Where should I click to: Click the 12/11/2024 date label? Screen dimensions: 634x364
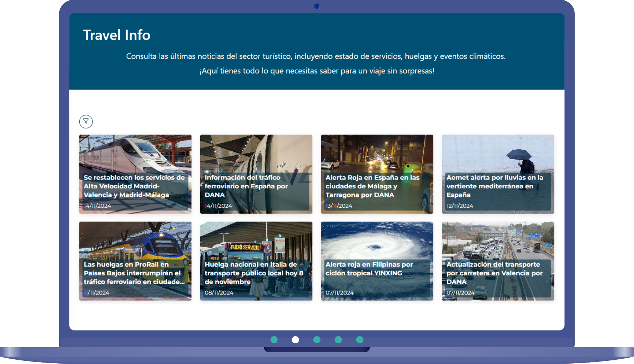click(460, 206)
